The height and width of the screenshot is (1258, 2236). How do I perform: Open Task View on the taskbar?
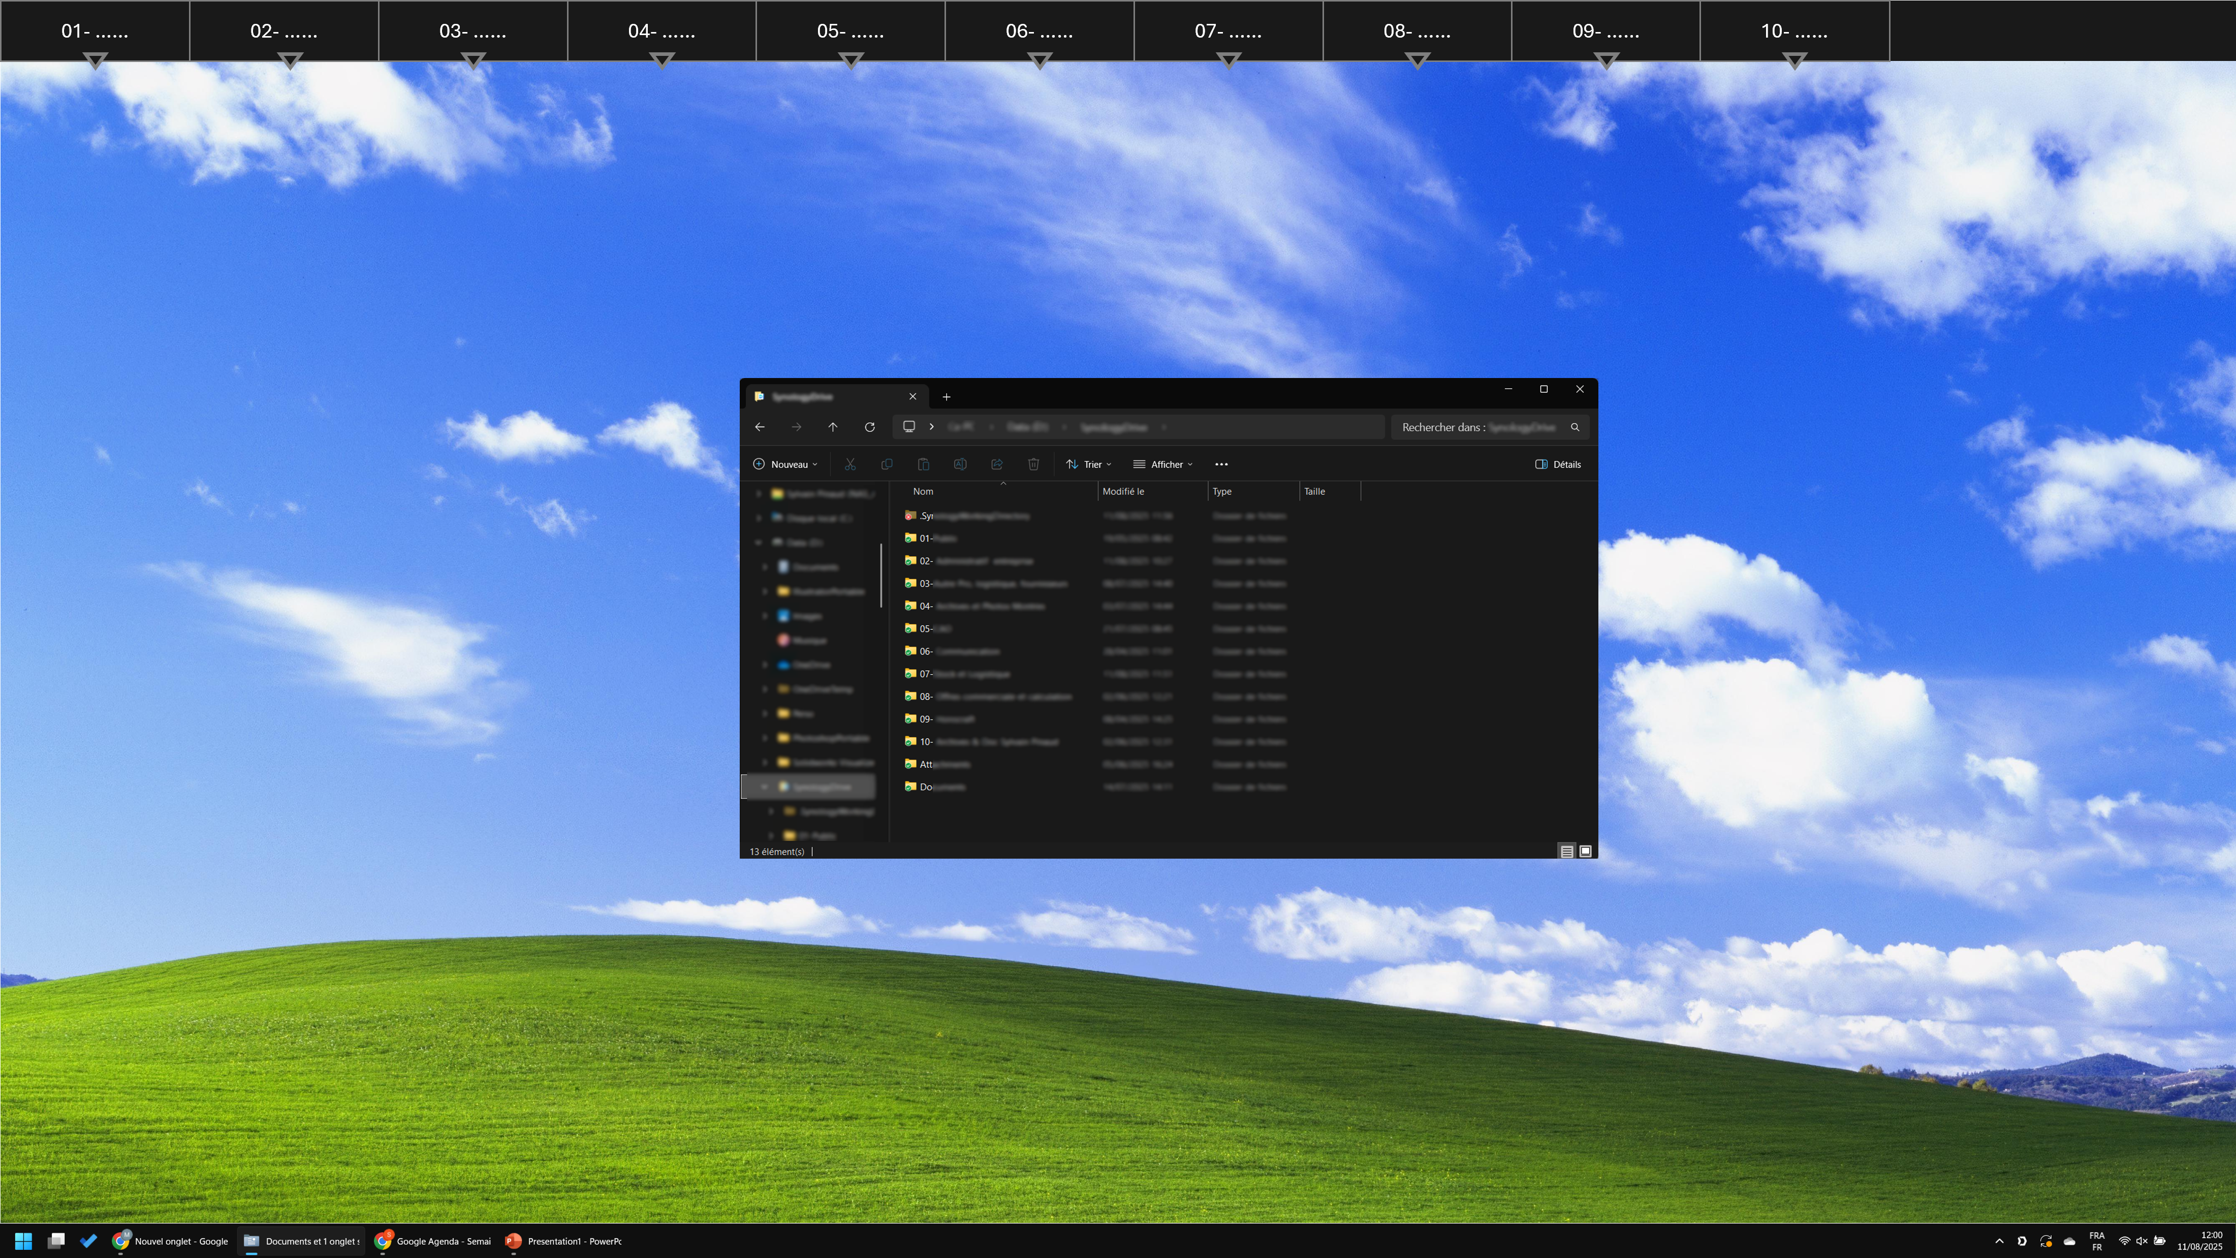56,1241
